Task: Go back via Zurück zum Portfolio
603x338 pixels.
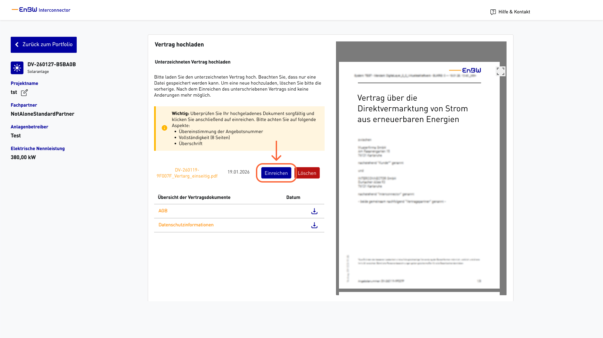Action: click(x=44, y=44)
